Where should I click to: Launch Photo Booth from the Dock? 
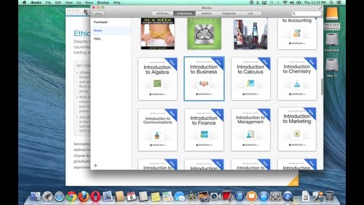click(x=227, y=196)
